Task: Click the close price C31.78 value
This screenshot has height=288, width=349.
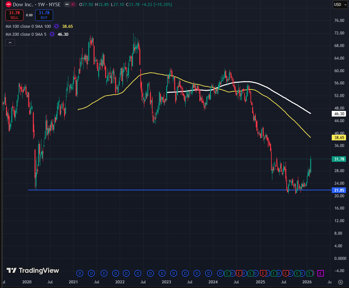Action: (x=133, y=4)
